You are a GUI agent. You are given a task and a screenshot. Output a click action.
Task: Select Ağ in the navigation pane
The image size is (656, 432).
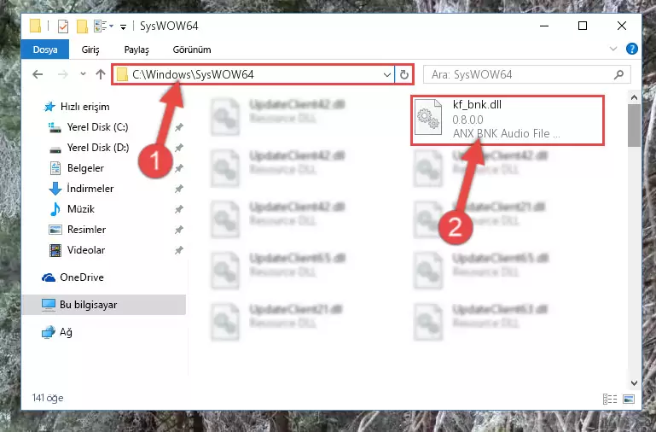coord(66,332)
